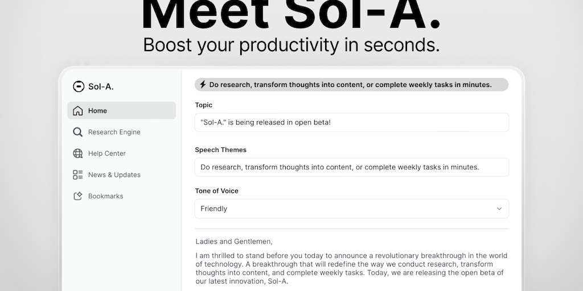Click the Help Center globe icon
The image size is (583, 291).
pos(78,153)
